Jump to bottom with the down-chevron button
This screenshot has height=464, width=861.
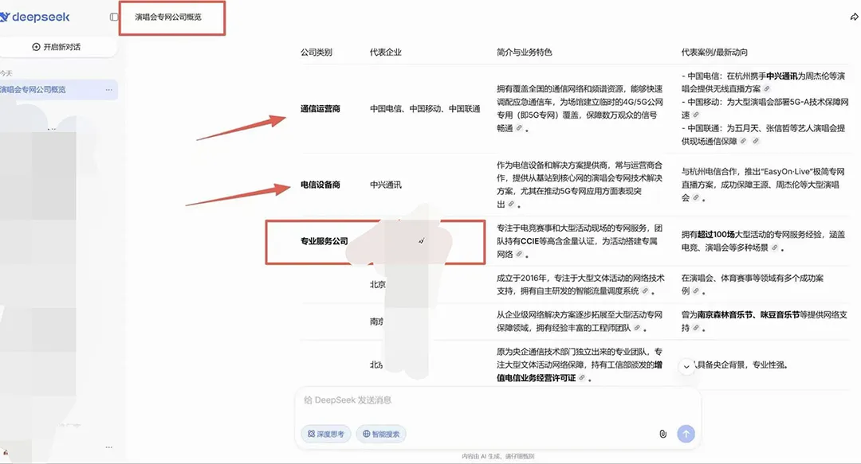(x=686, y=366)
